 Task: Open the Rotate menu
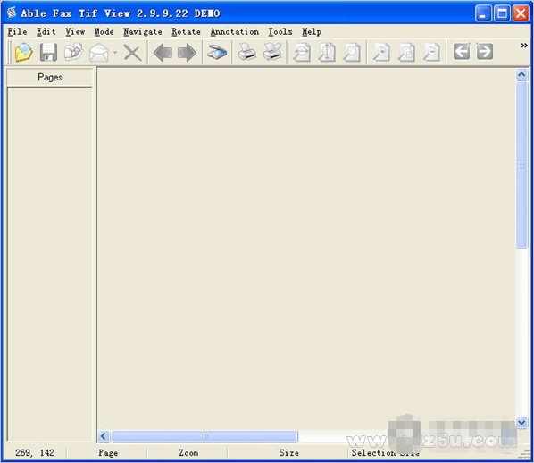pyautogui.click(x=186, y=31)
